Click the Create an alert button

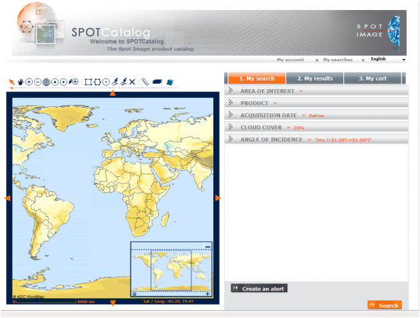pos(259,288)
